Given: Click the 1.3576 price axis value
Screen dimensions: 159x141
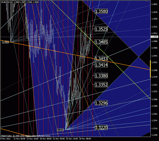Looking at the screenshot, I should pyautogui.click(x=154, y=12).
